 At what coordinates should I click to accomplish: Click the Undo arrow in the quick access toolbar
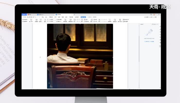pos(35,17)
